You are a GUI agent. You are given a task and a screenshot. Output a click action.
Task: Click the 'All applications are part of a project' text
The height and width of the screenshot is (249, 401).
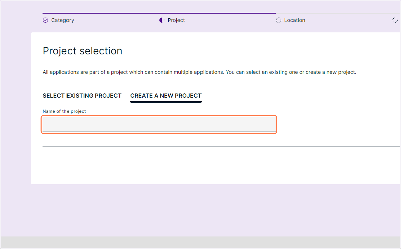pyautogui.click(x=199, y=72)
